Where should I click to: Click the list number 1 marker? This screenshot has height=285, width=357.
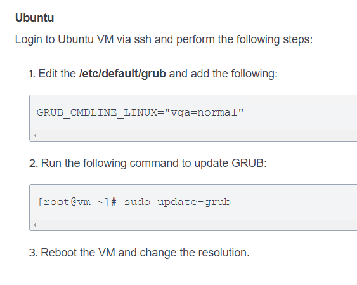pos(32,74)
